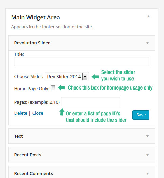
Task: Open the Rev Slider 2014 dropdown
Action: tap(67, 77)
